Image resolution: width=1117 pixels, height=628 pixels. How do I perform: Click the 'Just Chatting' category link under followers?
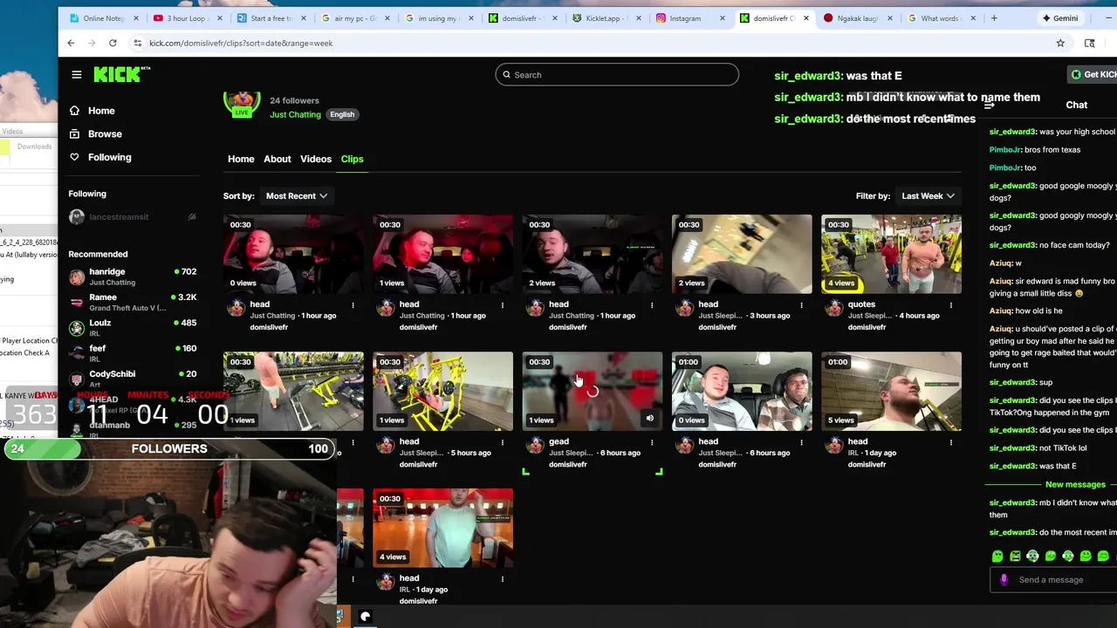tap(295, 115)
